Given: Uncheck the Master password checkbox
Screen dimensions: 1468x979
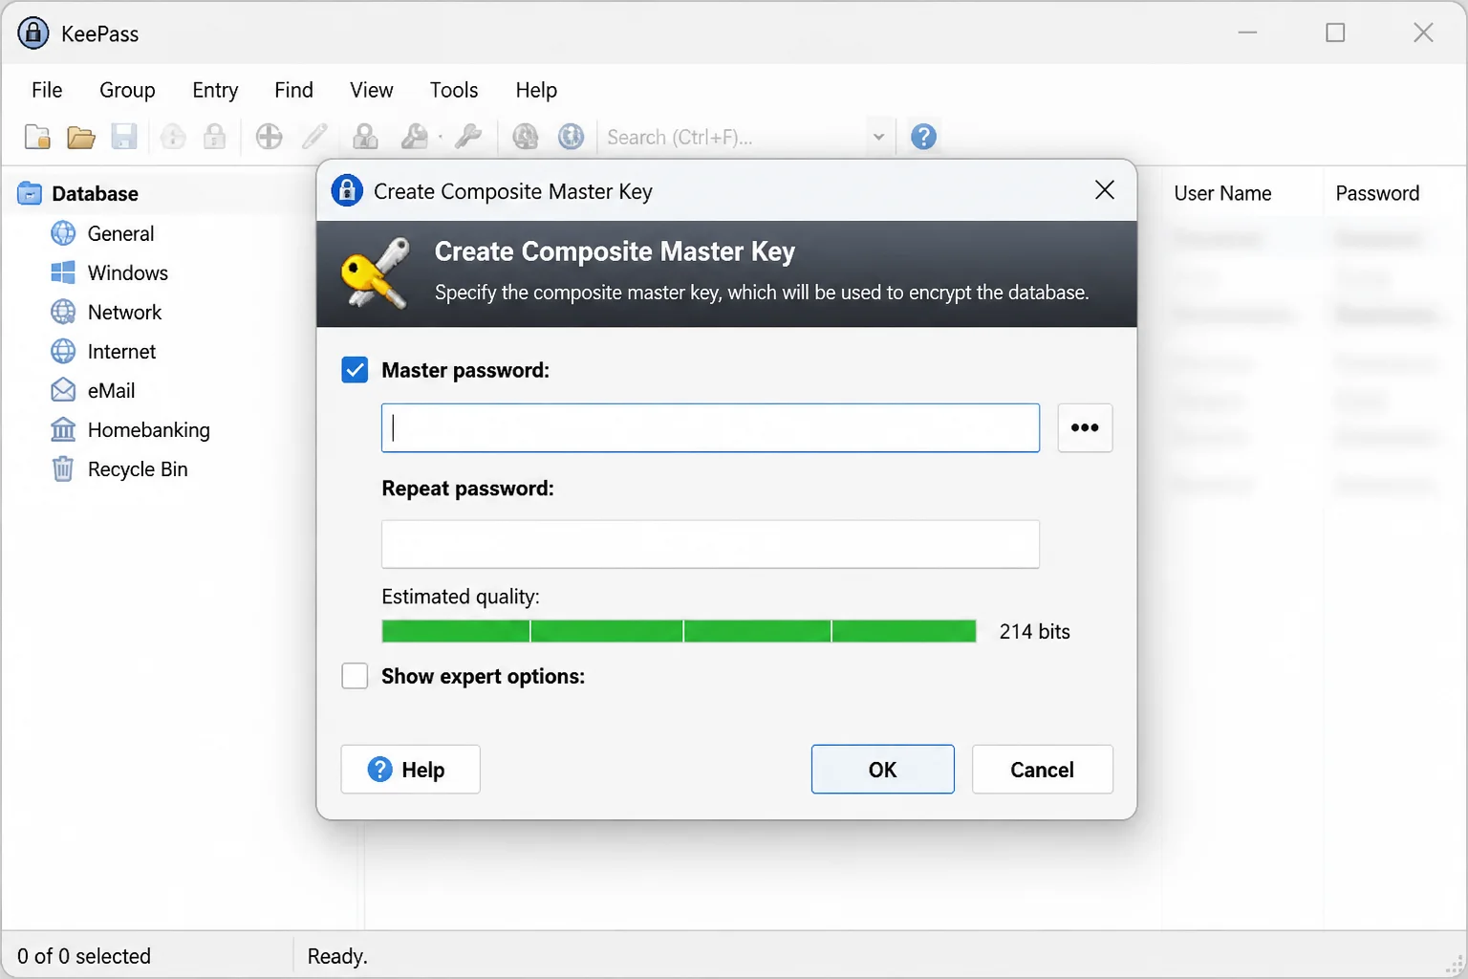Looking at the screenshot, I should 355,370.
